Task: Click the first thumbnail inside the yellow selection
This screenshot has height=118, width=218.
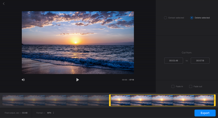Action: tap(120, 100)
